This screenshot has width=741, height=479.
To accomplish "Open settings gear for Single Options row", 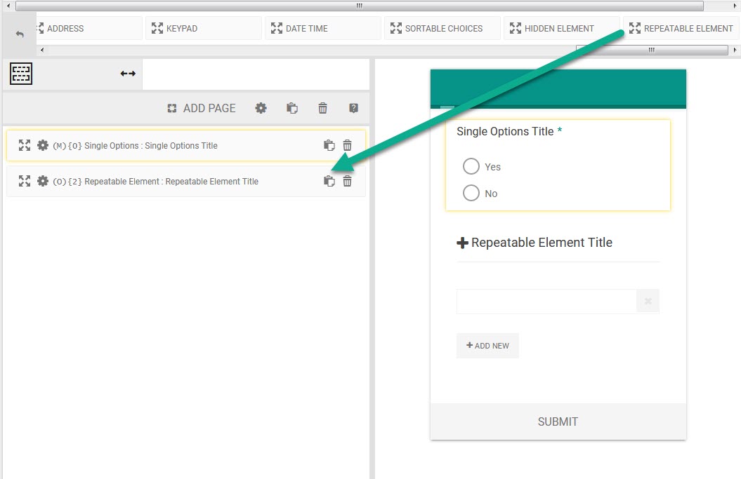I will (x=43, y=145).
